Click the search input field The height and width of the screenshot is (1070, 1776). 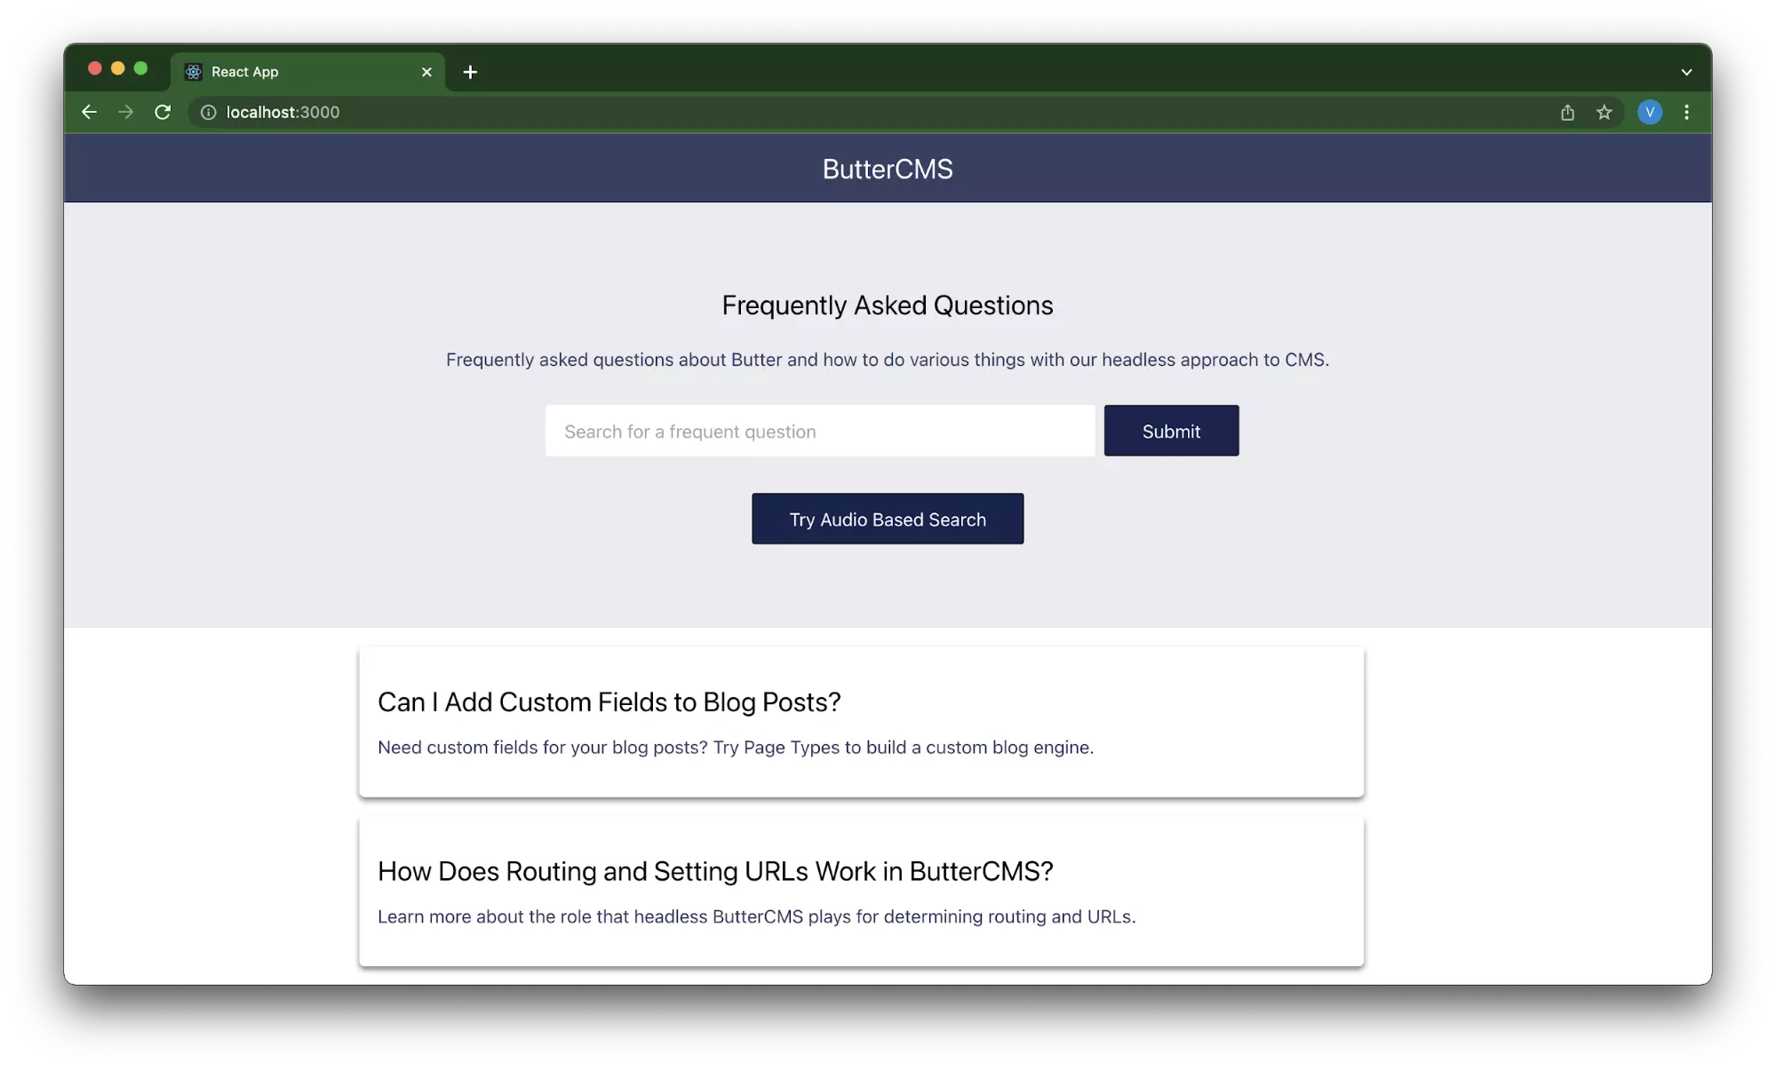click(x=819, y=431)
